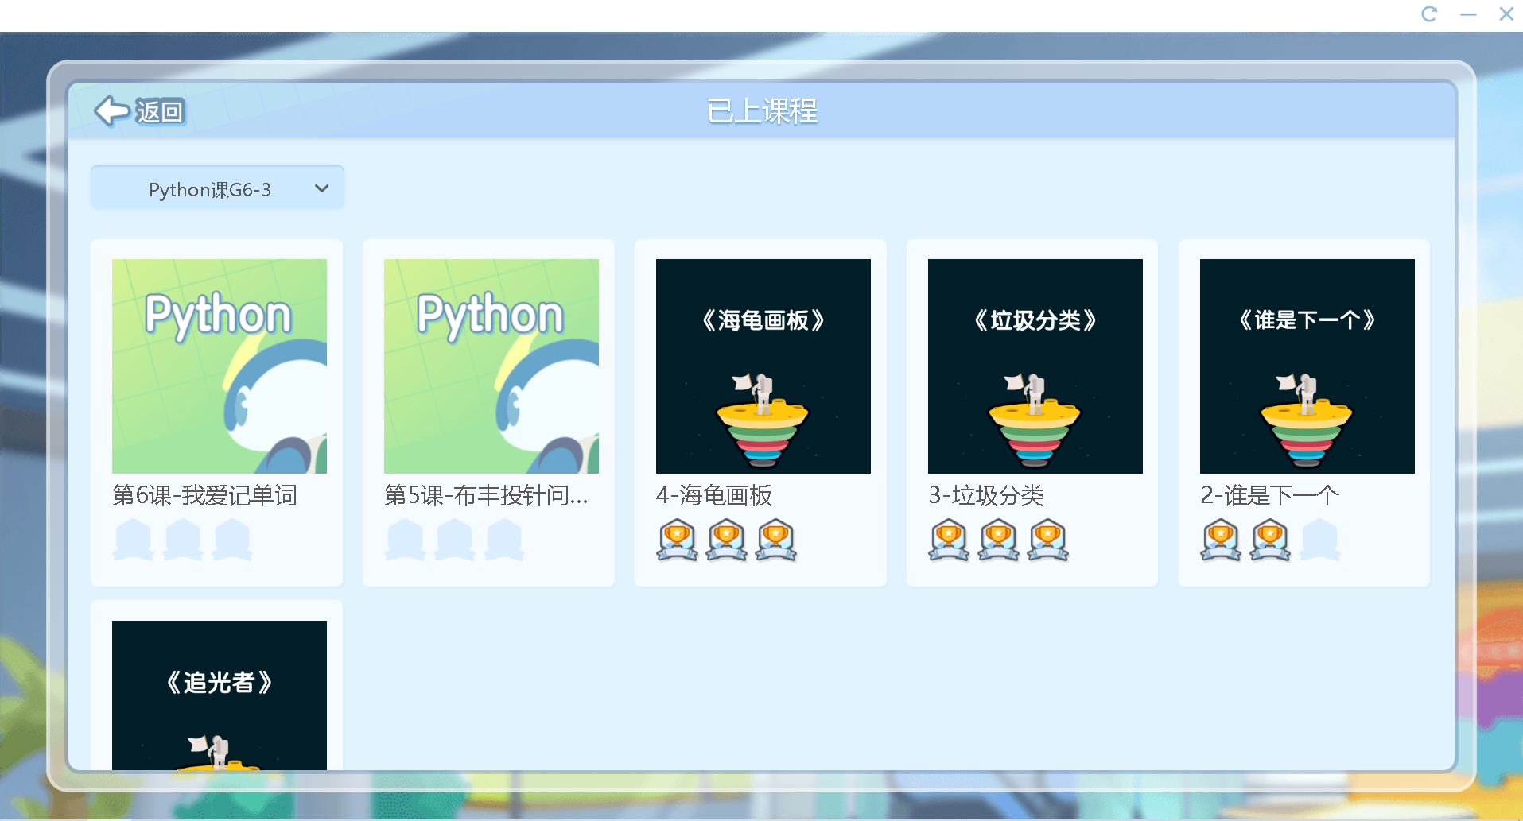Click the lesson title 2-谁是下一个

tap(1270, 495)
